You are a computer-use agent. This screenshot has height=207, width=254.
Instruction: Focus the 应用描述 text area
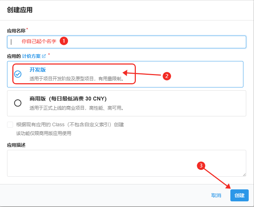[x=126, y=163]
